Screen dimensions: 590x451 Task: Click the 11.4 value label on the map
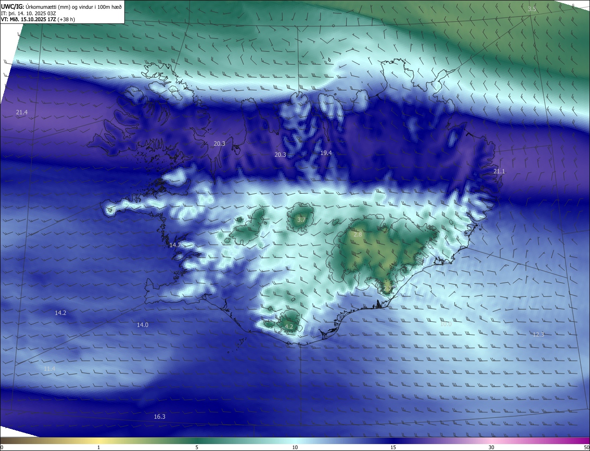49,369
